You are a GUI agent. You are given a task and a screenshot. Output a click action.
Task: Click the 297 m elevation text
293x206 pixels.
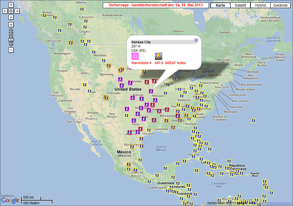pyautogui.click(x=136, y=46)
